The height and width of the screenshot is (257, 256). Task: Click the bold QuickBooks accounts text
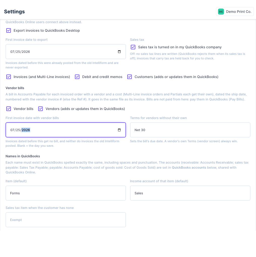point(189,167)
